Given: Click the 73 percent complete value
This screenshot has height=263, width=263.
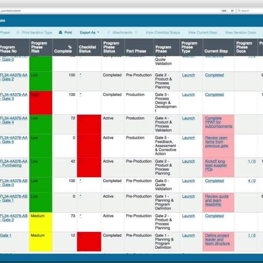Looking at the screenshot, I should [73, 216].
